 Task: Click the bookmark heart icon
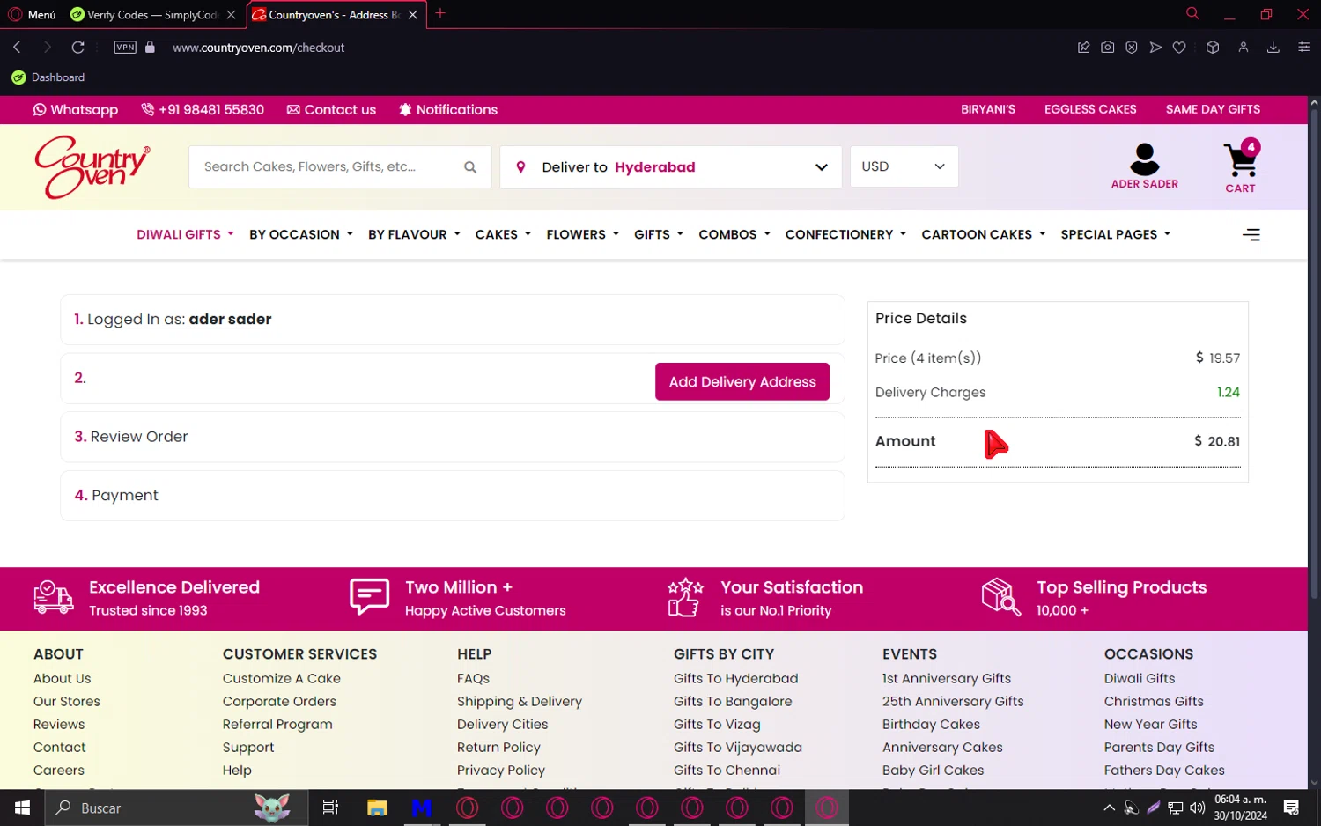pyautogui.click(x=1179, y=48)
